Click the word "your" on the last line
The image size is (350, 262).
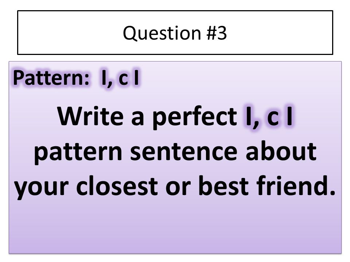point(41,187)
